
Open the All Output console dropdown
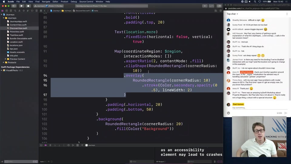coord(161,162)
